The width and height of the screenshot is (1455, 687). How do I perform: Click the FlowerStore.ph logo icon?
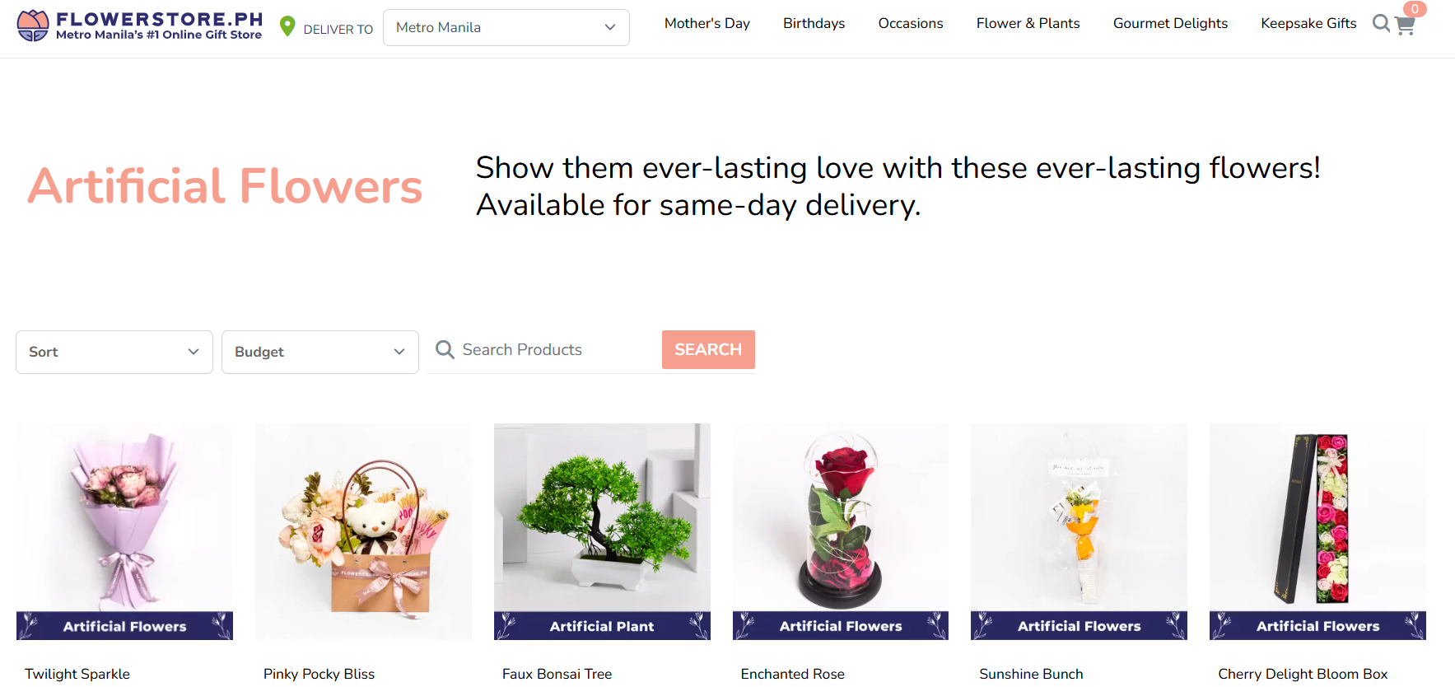(33, 26)
